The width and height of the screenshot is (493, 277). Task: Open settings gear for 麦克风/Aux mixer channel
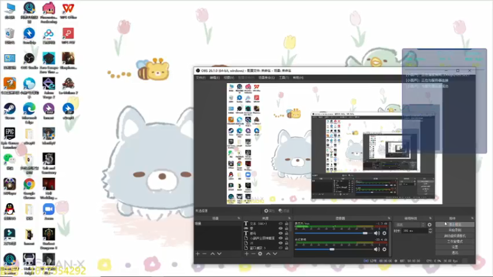pyautogui.click(x=384, y=233)
